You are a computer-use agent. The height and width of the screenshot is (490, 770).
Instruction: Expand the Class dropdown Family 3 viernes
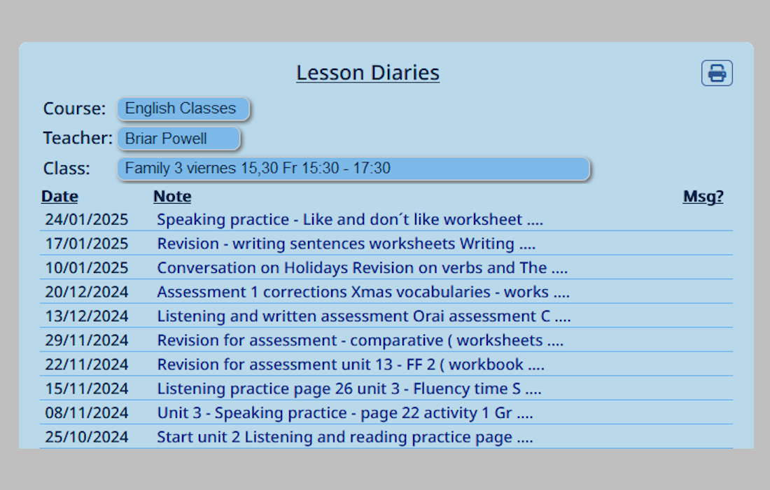click(x=353, y=169)
